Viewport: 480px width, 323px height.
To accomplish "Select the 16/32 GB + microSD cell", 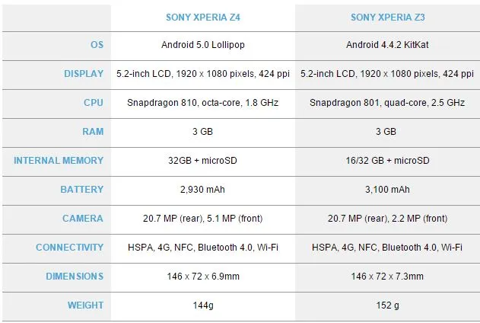I will point(386,161).
